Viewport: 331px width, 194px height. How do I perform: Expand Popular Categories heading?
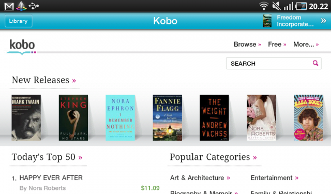[x=255, y=157]
